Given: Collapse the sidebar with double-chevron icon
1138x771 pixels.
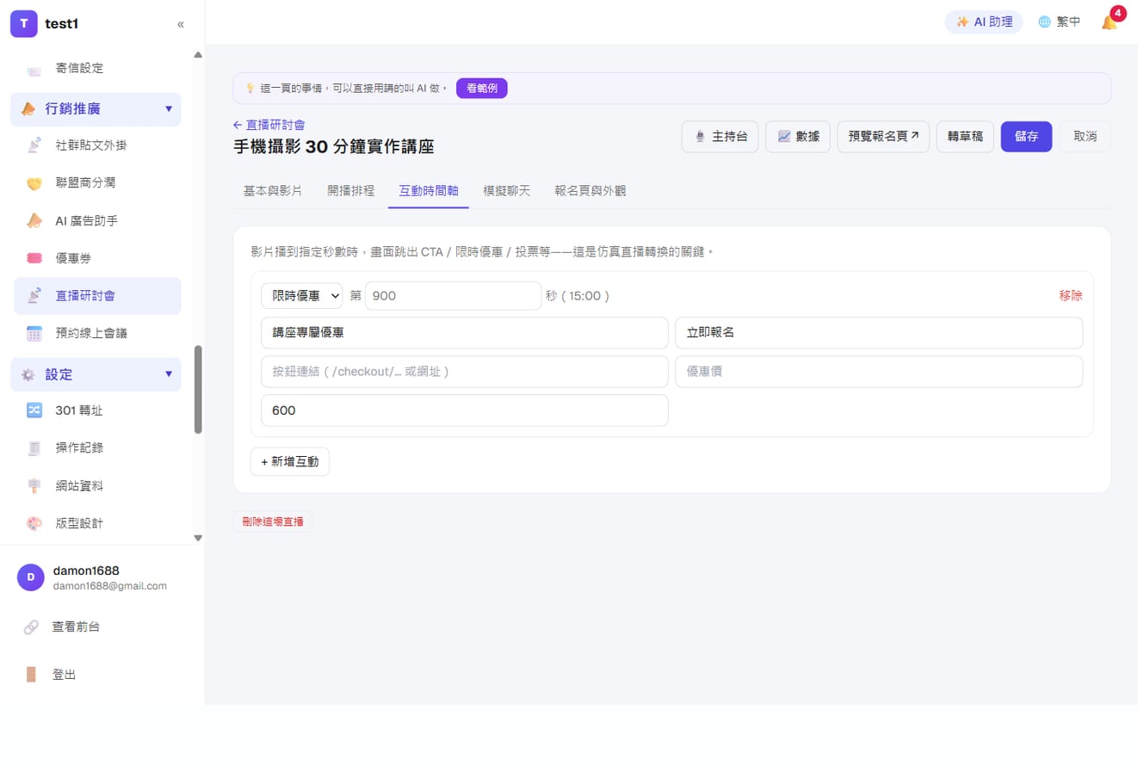Looking at the screenshot, I should (x=181, y=24).
